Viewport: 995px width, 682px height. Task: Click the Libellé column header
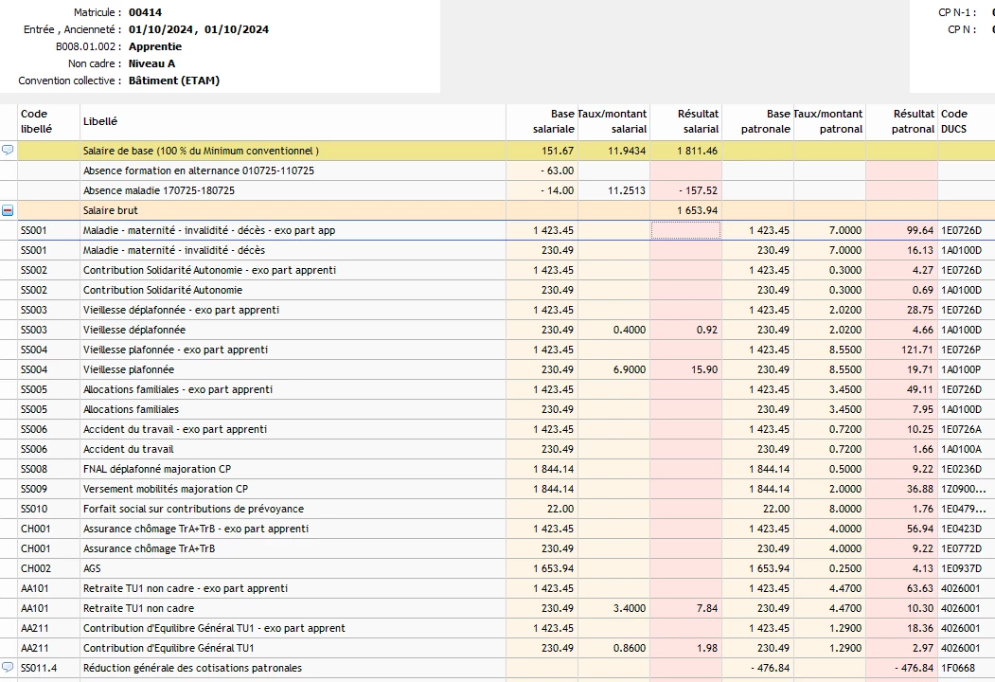(100, 122)
